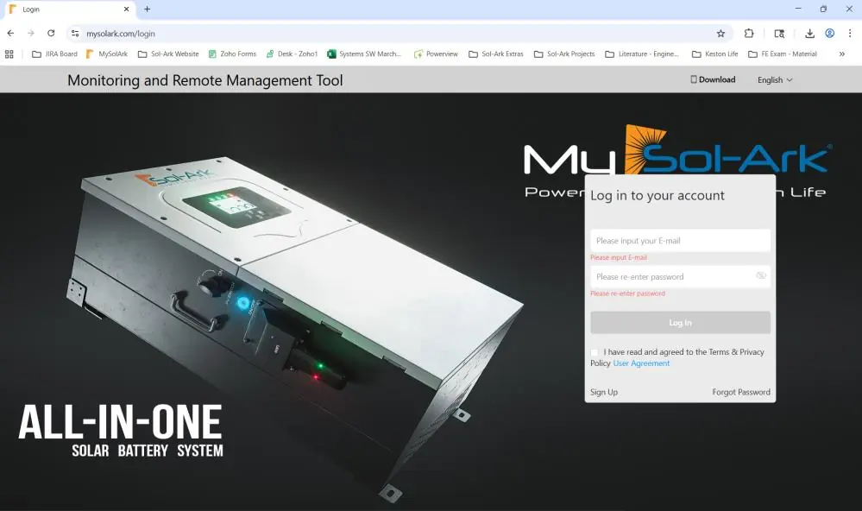Screen dimensions: 862x511
Task: Open the Desk - Zoho1 bookmark
Action: (292, 54)
